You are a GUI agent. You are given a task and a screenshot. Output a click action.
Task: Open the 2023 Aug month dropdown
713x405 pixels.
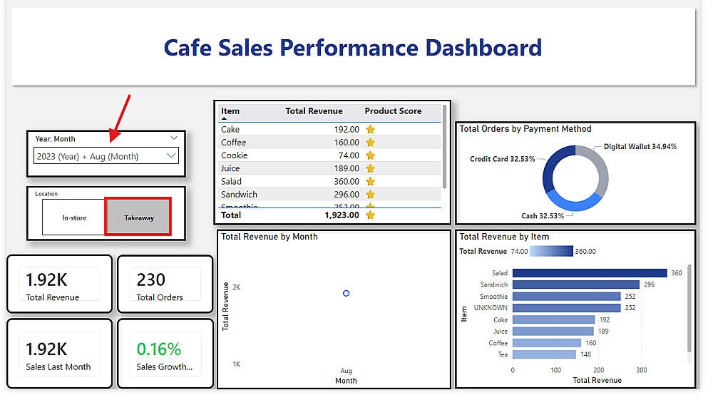[106, 156]
